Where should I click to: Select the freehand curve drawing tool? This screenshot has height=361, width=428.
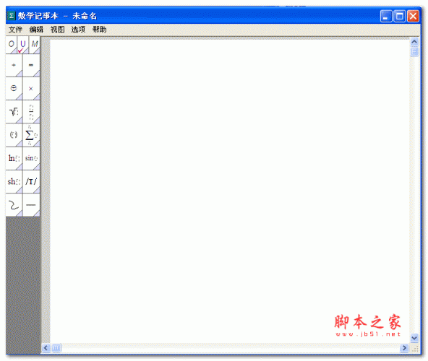(x=14, y=205)
